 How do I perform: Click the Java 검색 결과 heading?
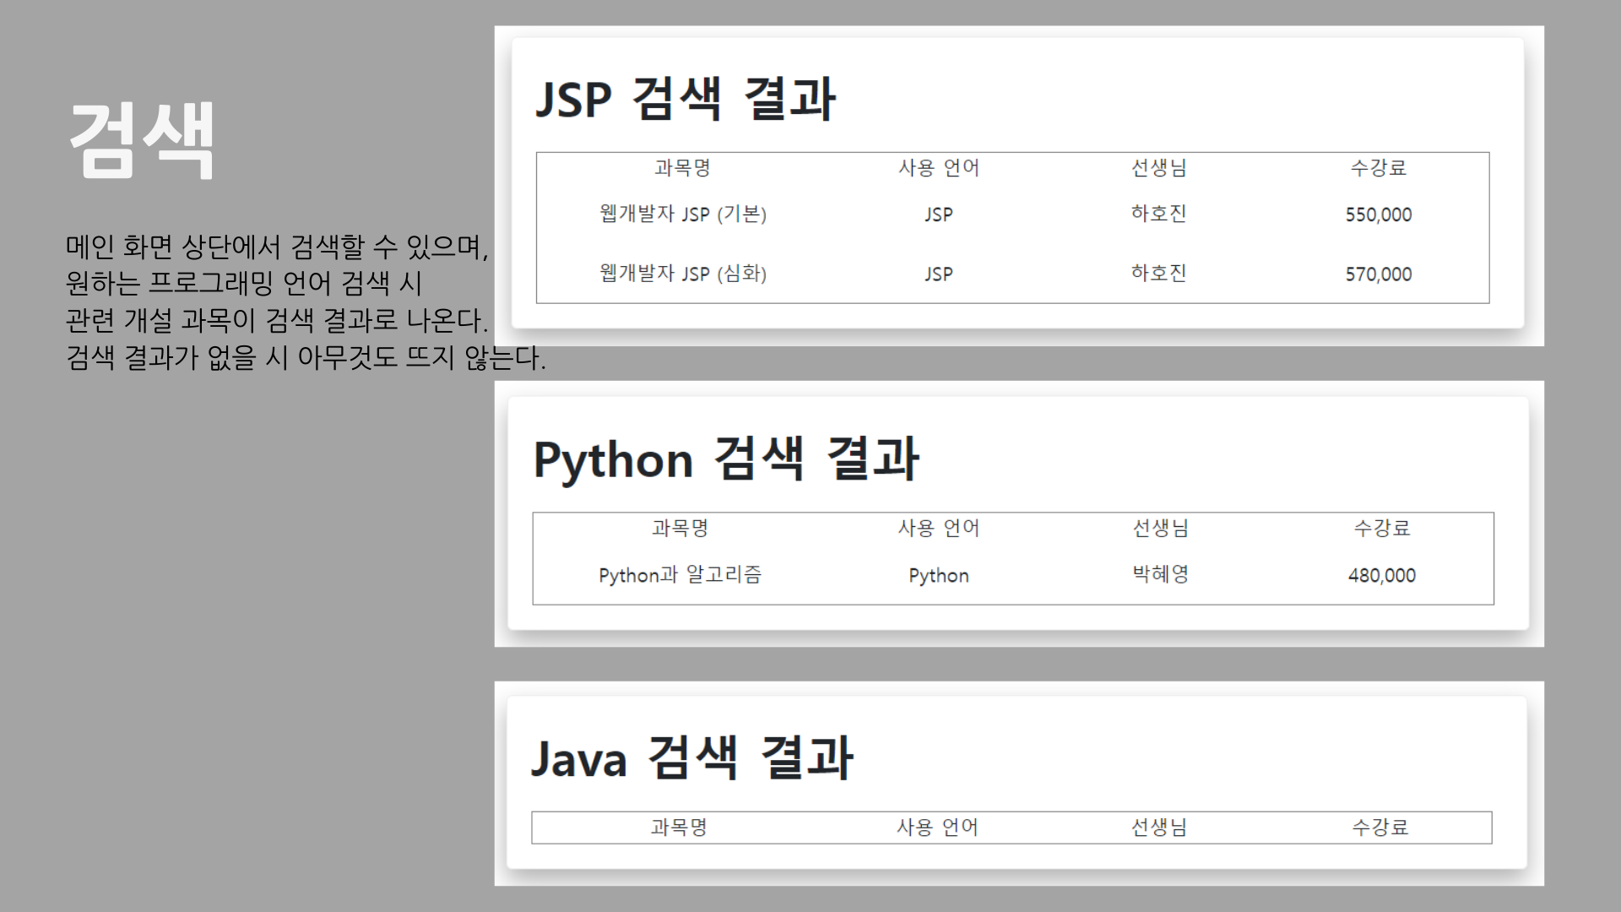click(692, 758)
